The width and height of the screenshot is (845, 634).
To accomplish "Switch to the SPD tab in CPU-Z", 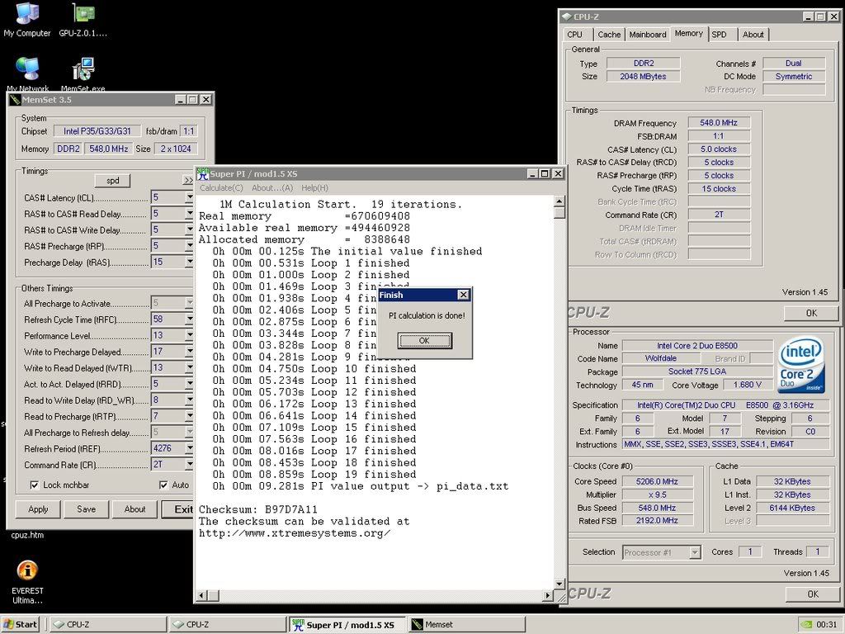I will click(719, 35).
